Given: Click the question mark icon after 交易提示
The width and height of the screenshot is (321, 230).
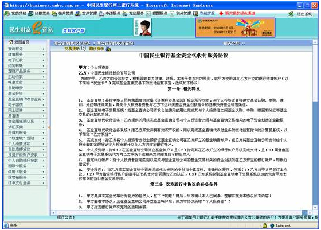Looking at the screenshot, I should pyautogui.click(x=84, y=49).
